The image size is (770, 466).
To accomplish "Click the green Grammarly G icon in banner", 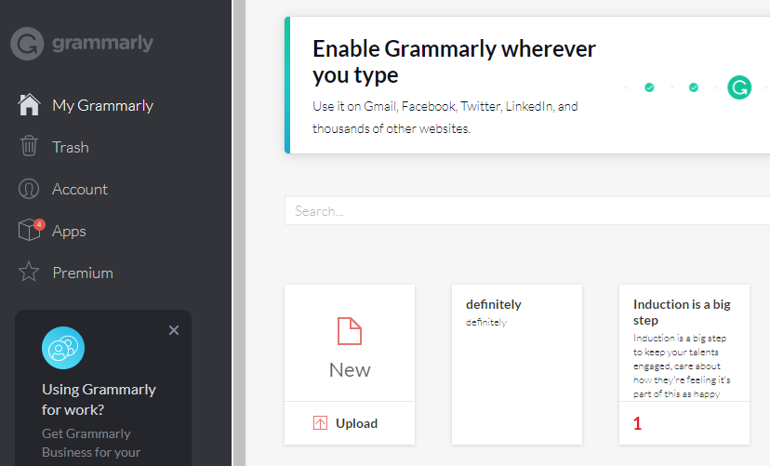I will point(739,87).
